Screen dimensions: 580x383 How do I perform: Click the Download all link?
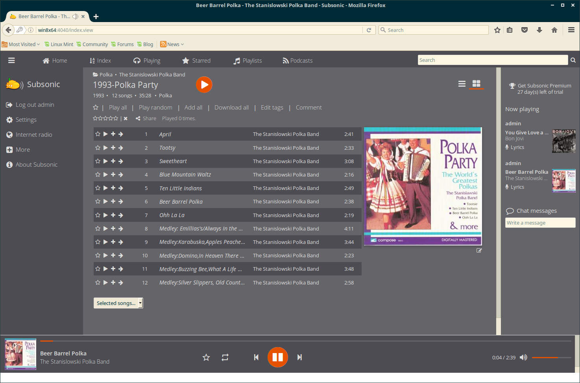(x=231, y=108)
